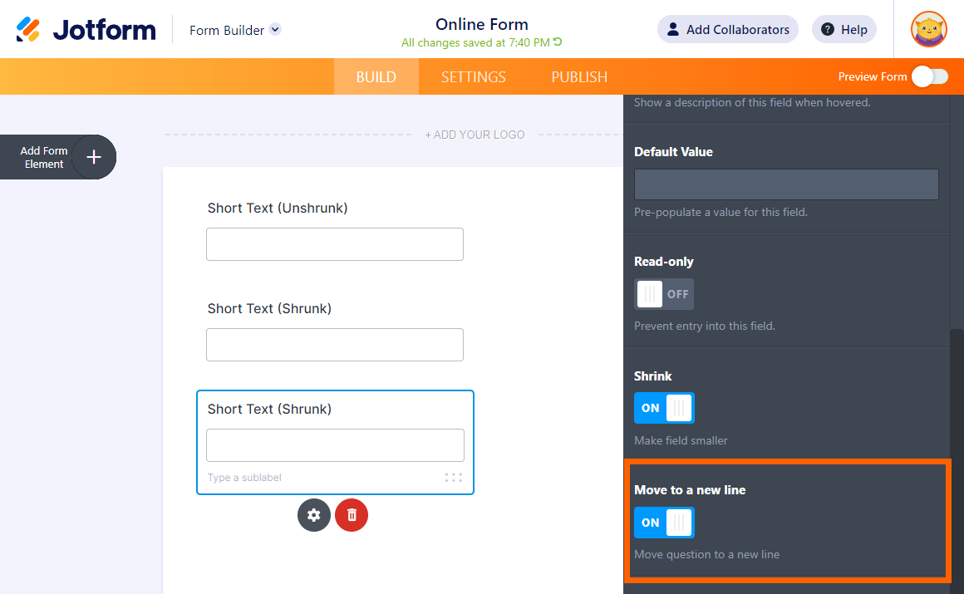Click the revert changes icon beside the saved time

coord(558,42)
